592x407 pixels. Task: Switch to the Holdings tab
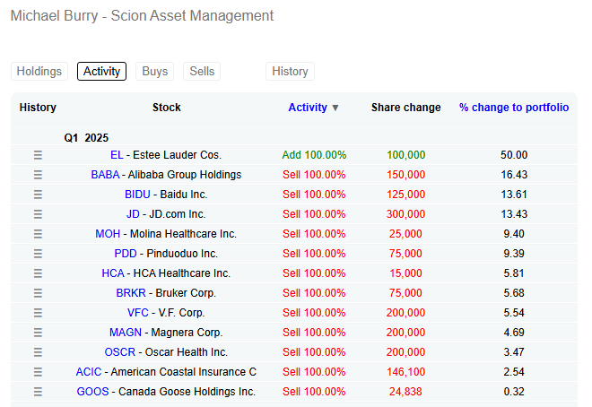pos(39,72)
